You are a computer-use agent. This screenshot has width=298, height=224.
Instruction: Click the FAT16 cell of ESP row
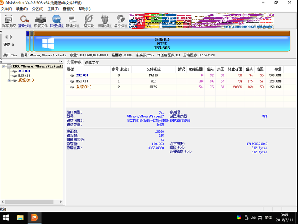[154, 75]
